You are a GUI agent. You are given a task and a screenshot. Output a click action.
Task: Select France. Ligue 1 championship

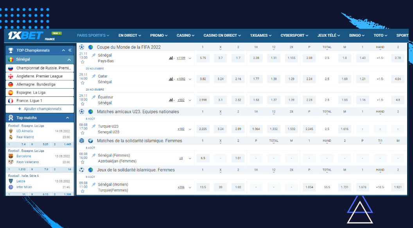(40, 101)
